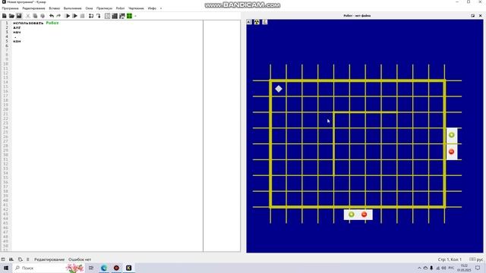Click the 'использовать' keyword on line 1
Image resolution: width=486 pixels, height=273 pixels.
[x=28, y=23]
